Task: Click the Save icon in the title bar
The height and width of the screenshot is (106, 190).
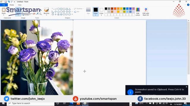Action: [6, 2]
